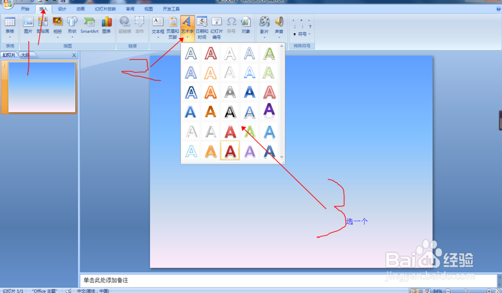
Task: Open the 审阅 (Review) ribbon tab
Action: (130, 9)
